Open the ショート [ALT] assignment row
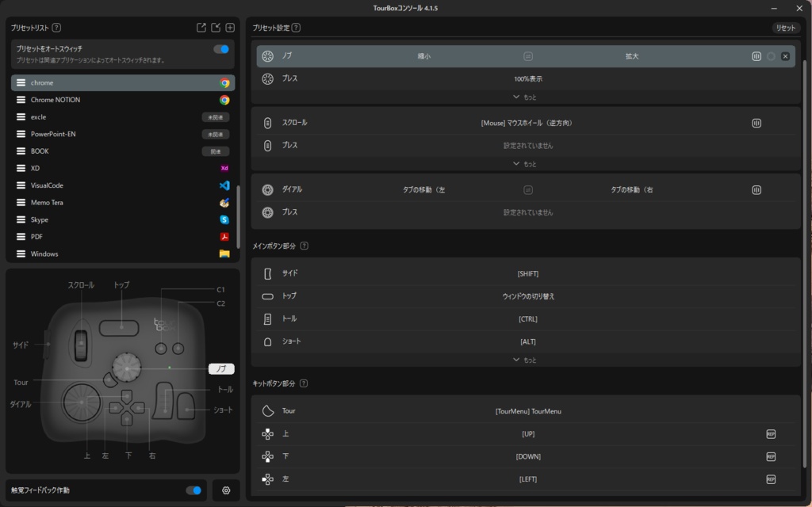The height and width of the screenshot is (507, 812). click(x=526, y=341)
